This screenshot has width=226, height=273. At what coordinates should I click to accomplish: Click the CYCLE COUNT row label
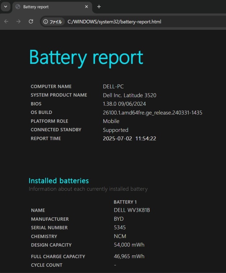click(46, 265)
